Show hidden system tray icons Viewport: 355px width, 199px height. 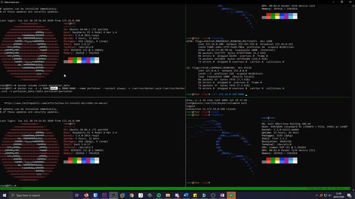click(x=317, y=195)
